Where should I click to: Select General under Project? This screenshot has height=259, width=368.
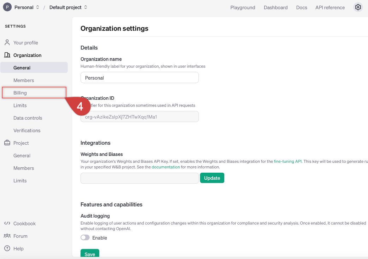coord(22,156)
